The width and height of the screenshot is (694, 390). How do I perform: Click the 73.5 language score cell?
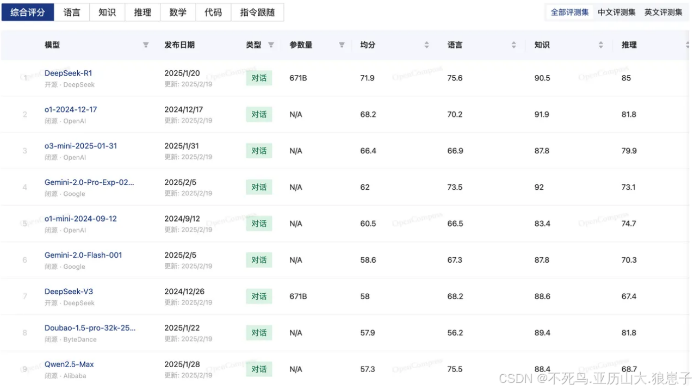[x=455, y=188]
